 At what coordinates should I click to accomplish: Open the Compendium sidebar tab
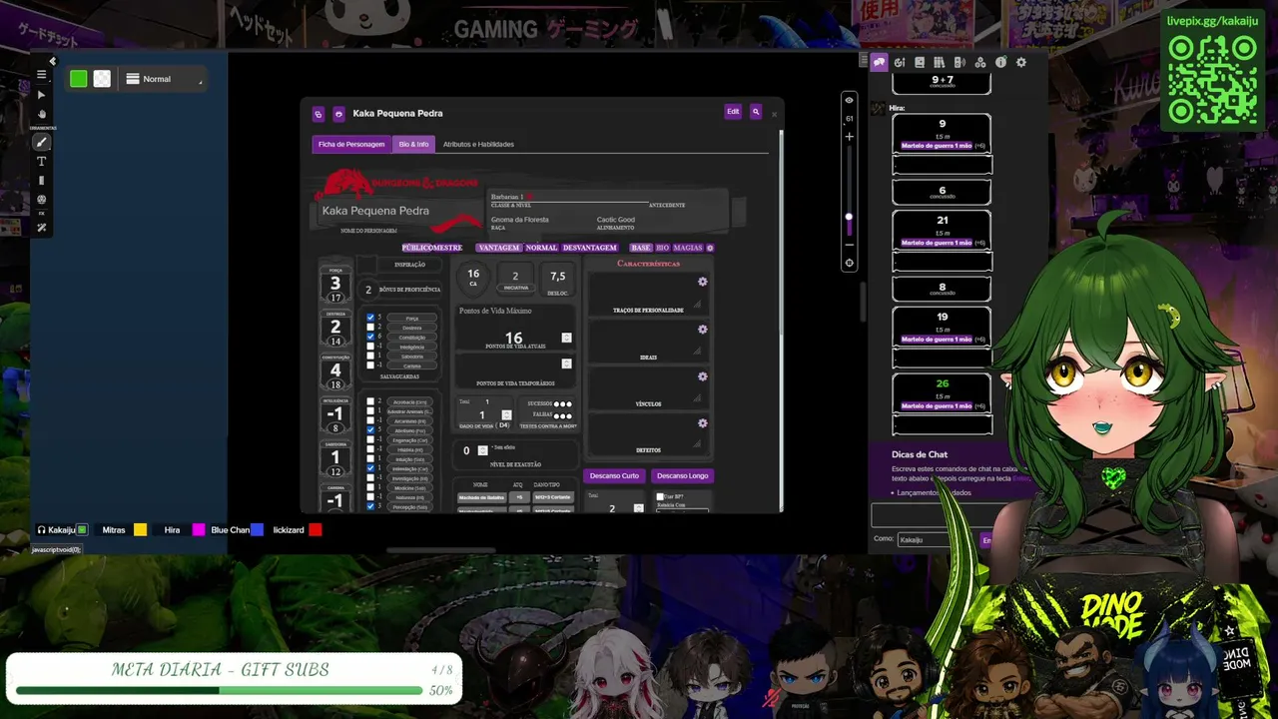click(x=940, y=63)
